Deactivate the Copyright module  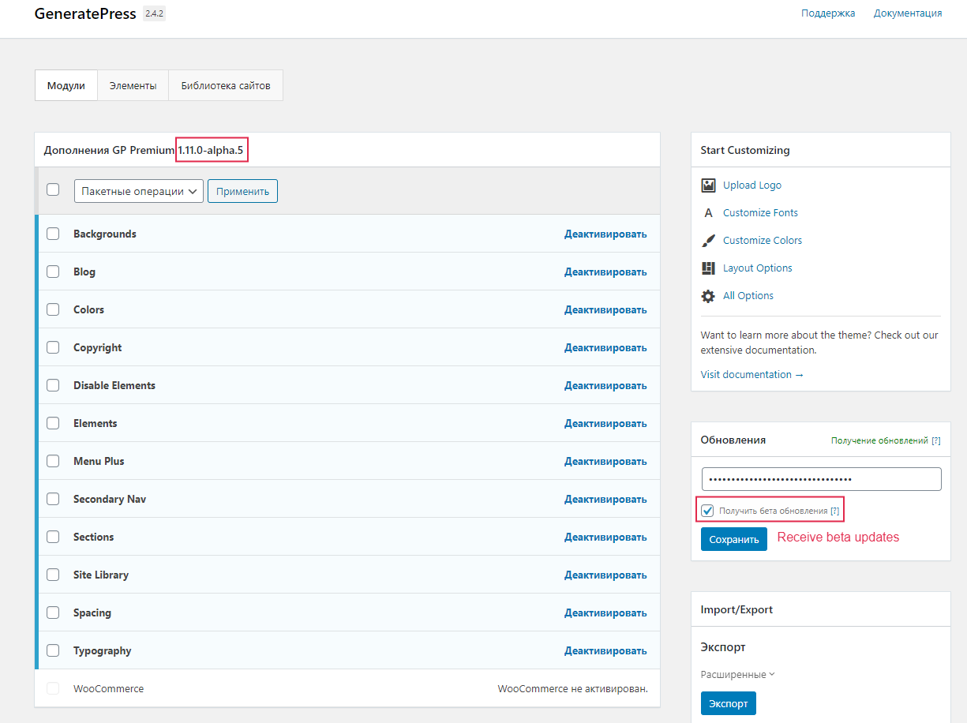tap(605, 347)
